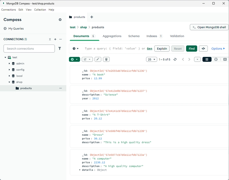Click the connections filter funnel icon
This screenshot has width=229, height=180.
(x=60, y=48)
